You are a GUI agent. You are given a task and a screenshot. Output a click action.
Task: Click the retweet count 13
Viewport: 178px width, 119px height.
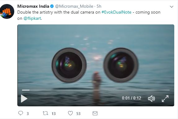(x=54, y=113)
